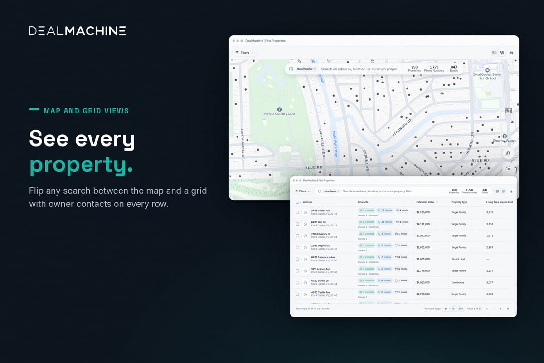Check the 779 University Dr row checkbox

[297, 236]
